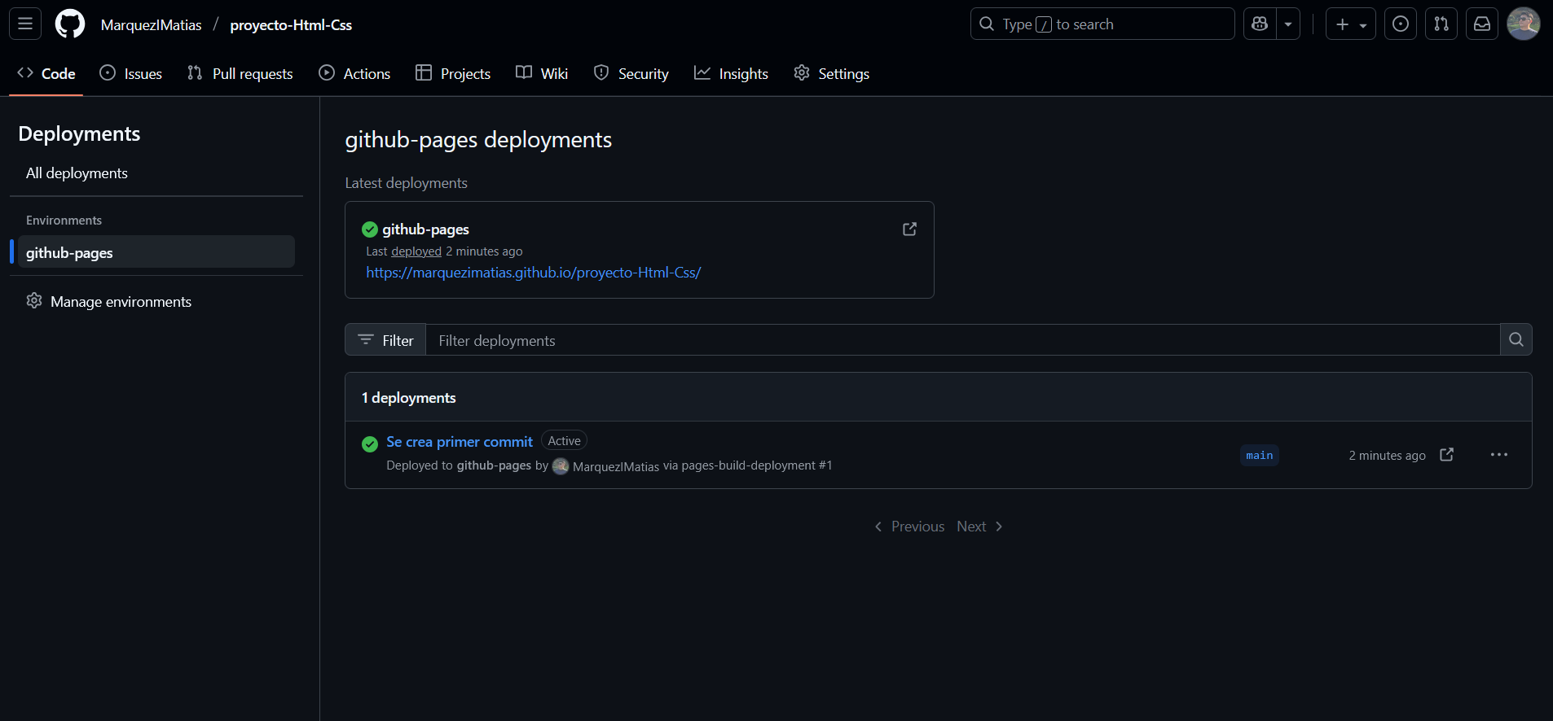Open the Security tab
This screenshot has width=1553, height=721.
(x=631, y=73)
